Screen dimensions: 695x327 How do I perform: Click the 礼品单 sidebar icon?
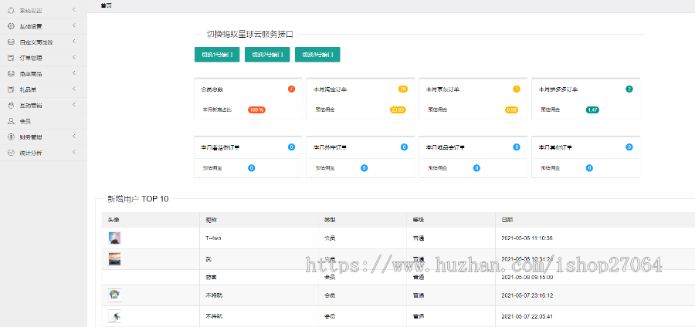point(11,89)
